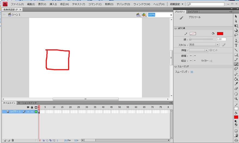
Task: Select the Lasso tool
Action: point(236,35)
